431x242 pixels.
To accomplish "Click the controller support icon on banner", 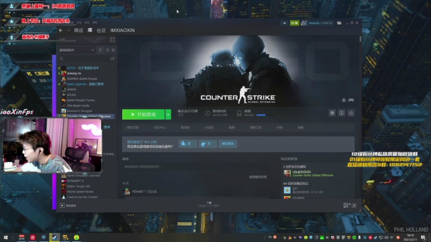I will 351,100.
